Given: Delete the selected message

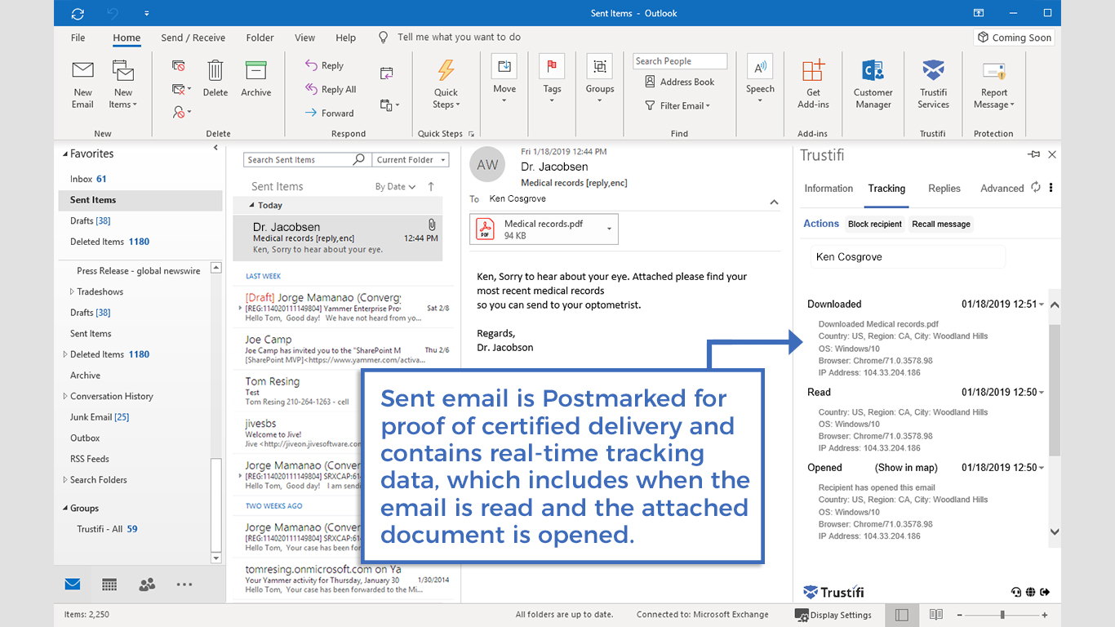Looking at the screenshot, I should point(215,79).
